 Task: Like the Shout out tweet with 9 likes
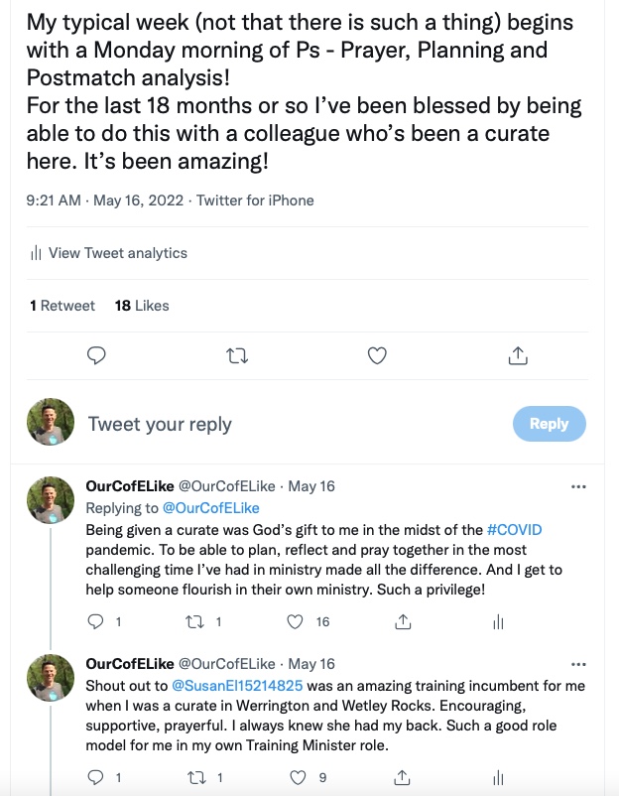point(295,778)
